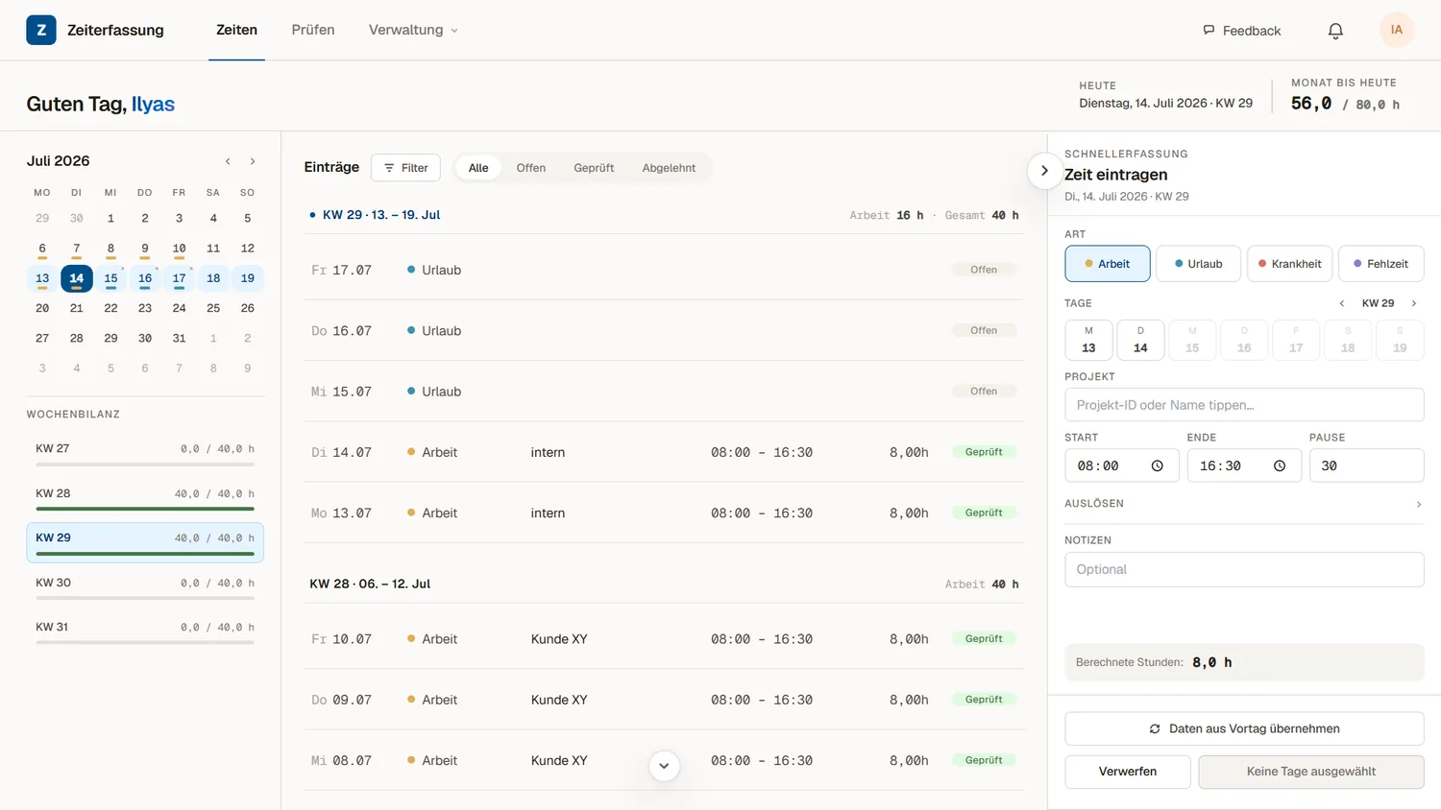Collapse the Schnellerfassung side panel arrow
Image resolution: width=1441 pixels, height=810 pixels.
[x=1044, y=171]
